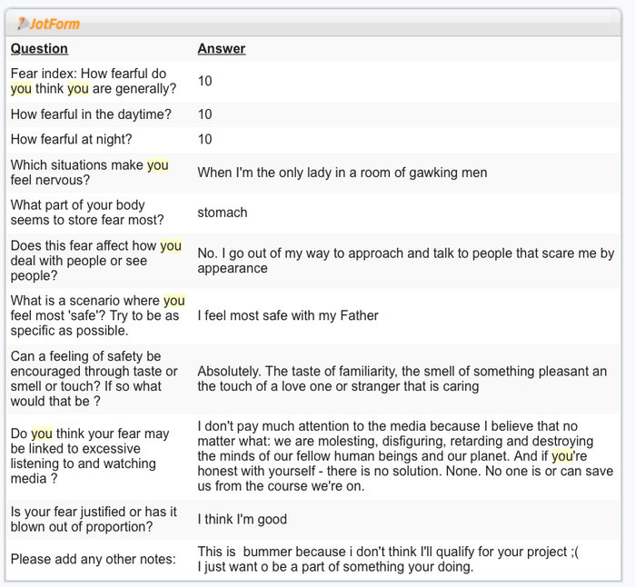Click the 'Can a feeling of safety' question
The width and height of the screenshot is (635, 587).
[x=94, y=379]
